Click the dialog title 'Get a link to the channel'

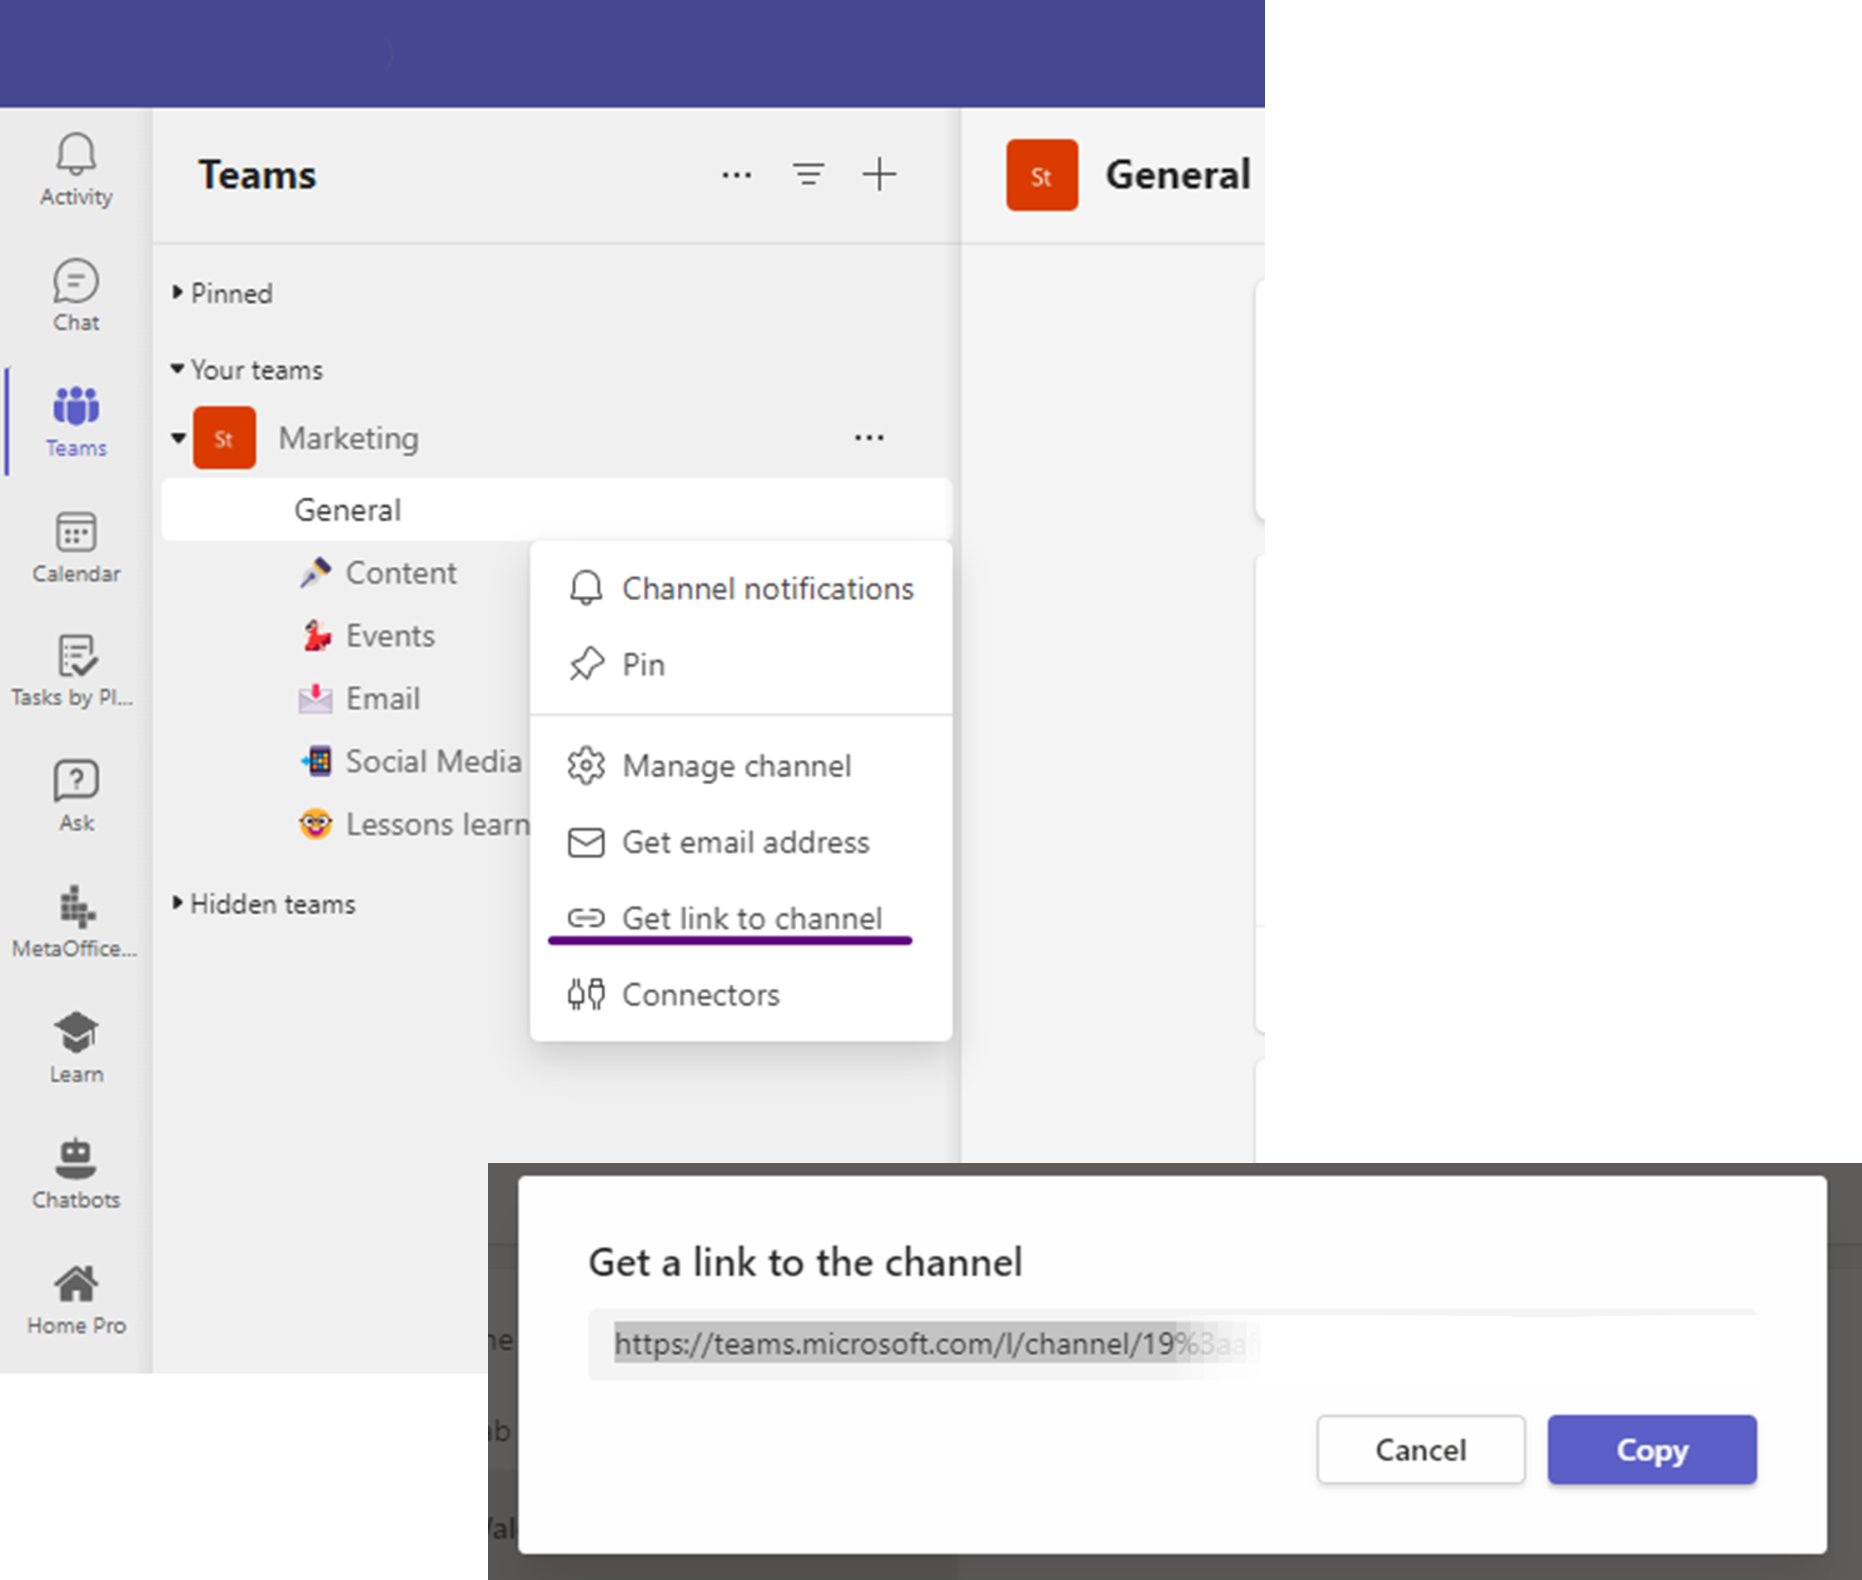(x=804, y=1262)
